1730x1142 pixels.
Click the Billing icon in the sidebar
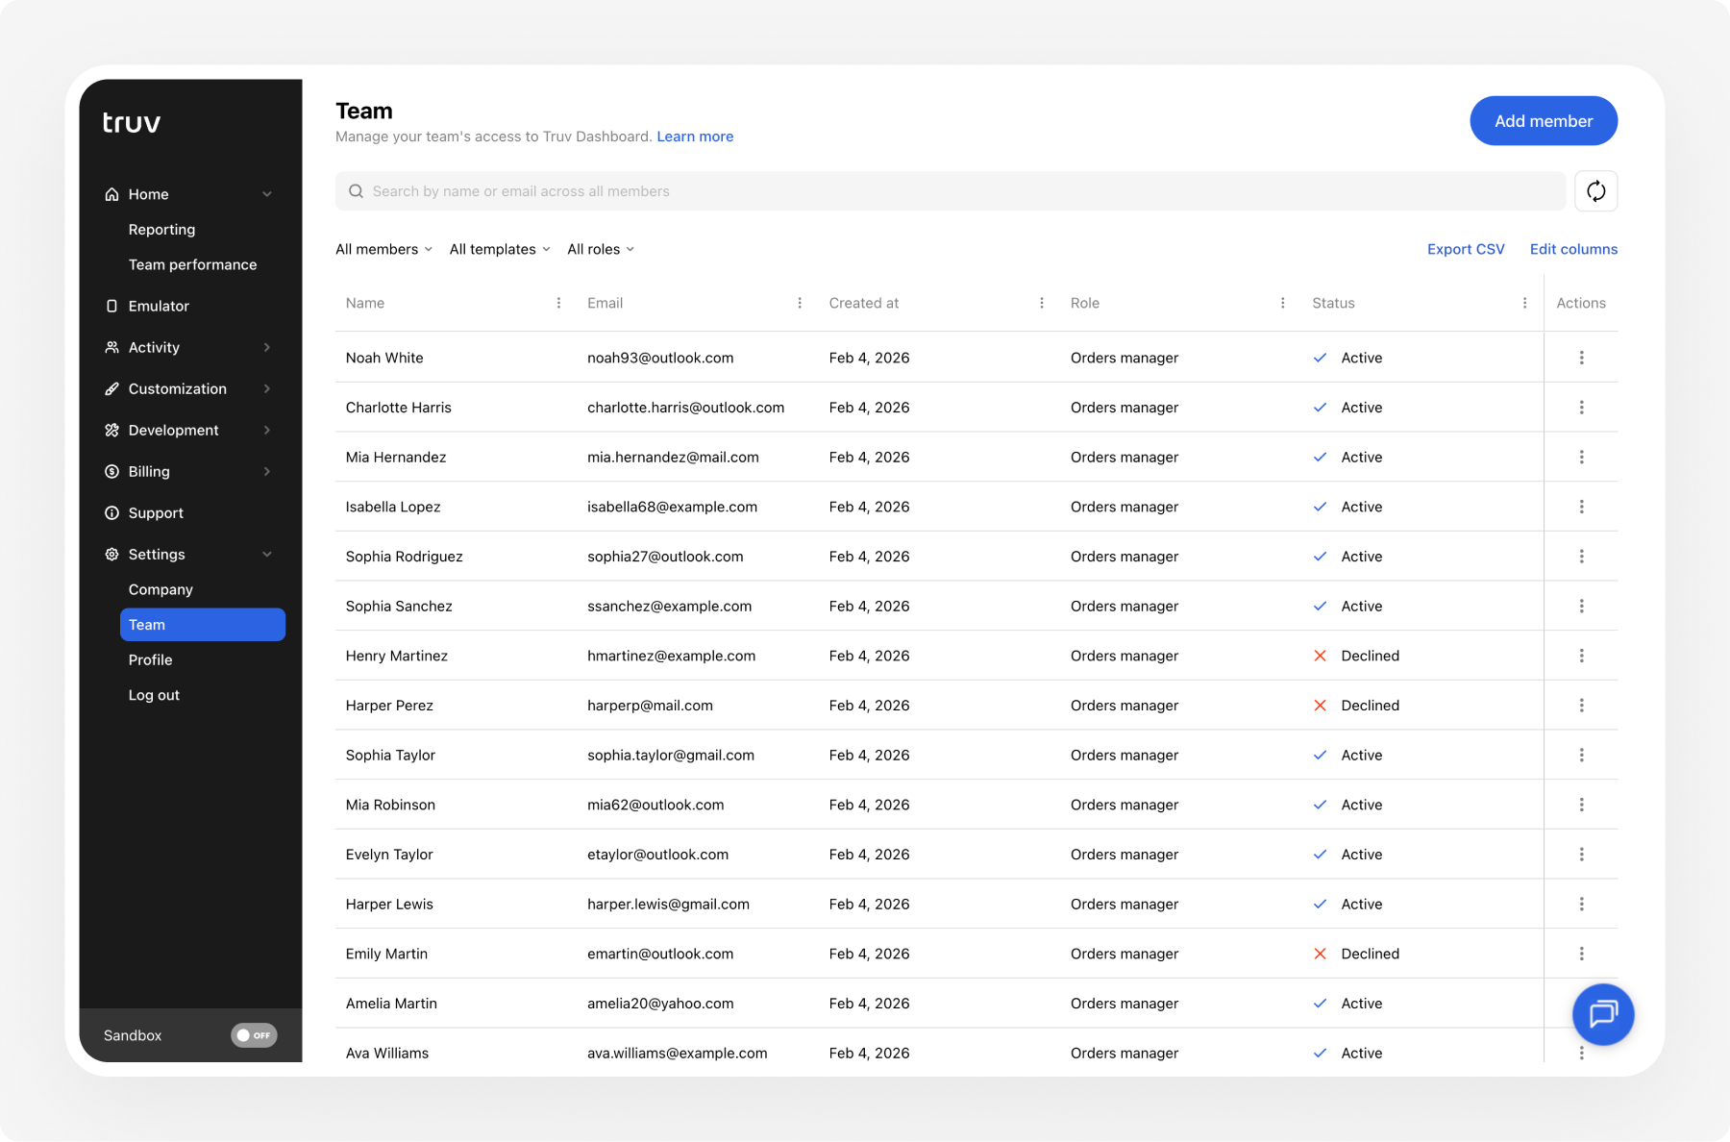pos(111,471)
